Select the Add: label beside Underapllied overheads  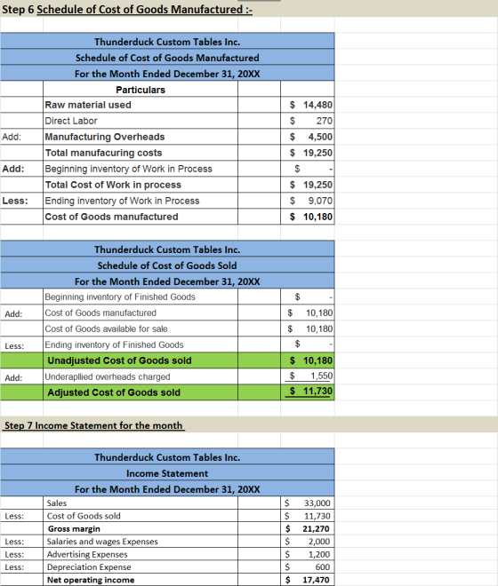[x=13, y=378]
